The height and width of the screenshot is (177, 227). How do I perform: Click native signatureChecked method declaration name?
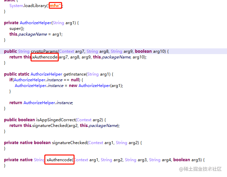pyautogui.click(x=70, y=143)
